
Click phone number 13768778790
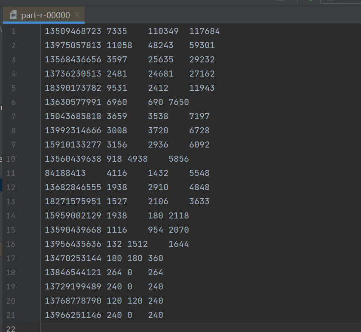click(73, 301)
